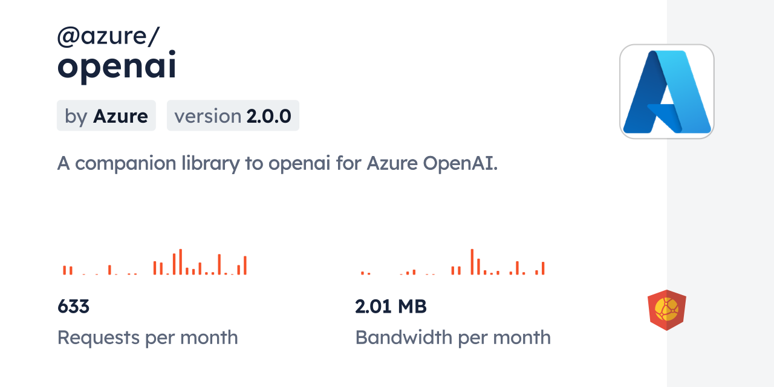Click the Azure logo icon
774x387 pixels.
pyautogui.click(x=666, y=91)
